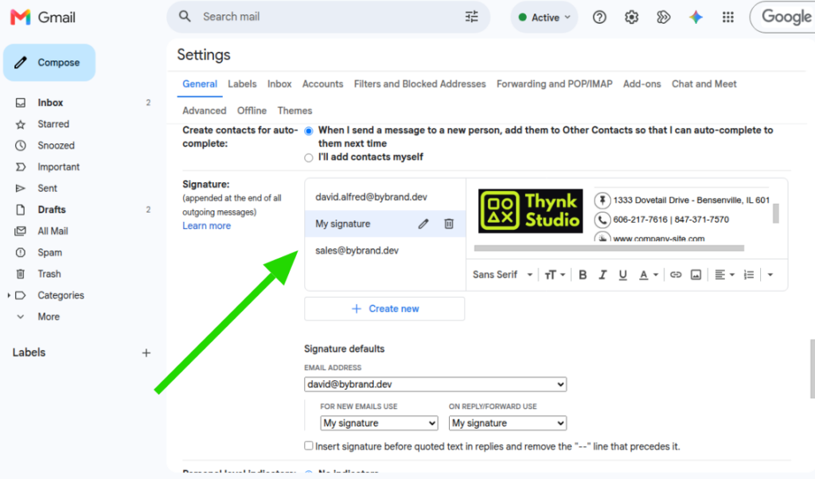Screen dimensions: 815x479
Task: Open the text alignment dropdown
Action: pos(724,275)
